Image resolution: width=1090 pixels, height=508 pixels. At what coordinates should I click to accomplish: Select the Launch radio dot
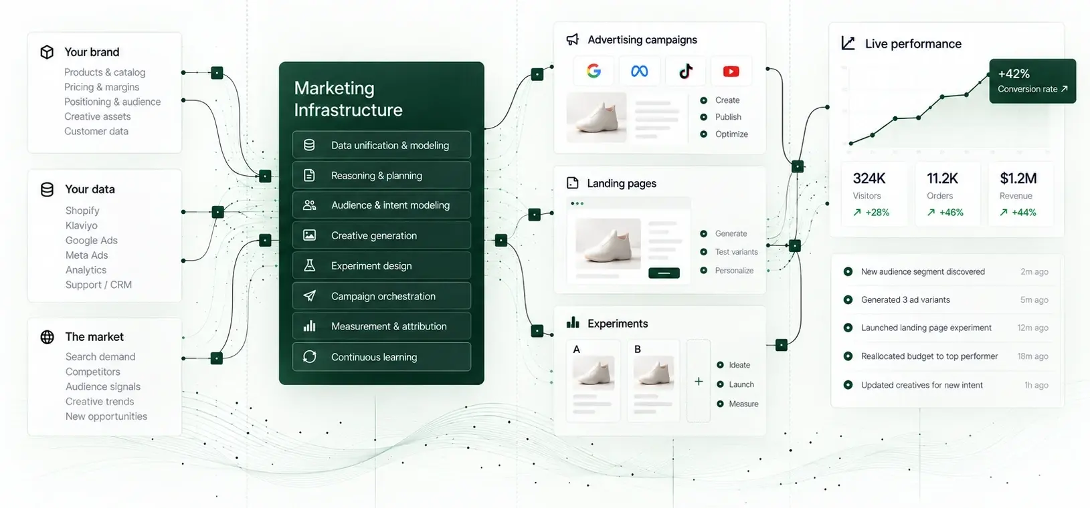point(720,384)
